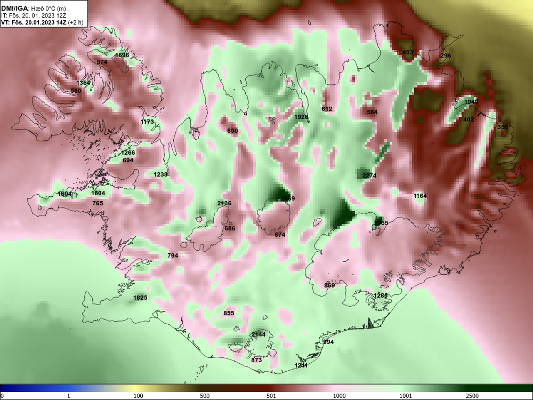Select the '1' tick on the colour scale

69,396
